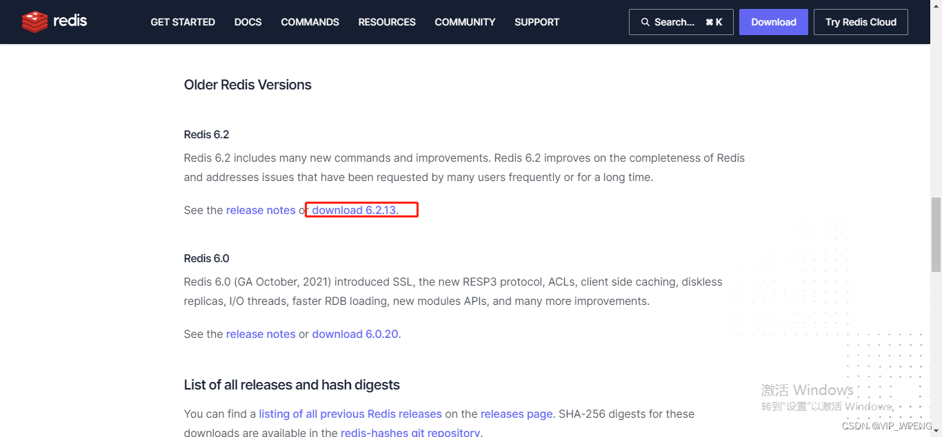The height and width of the screenshot is (437, 942).
Task: Click the download 6.0.20 link
Action: (x=355, y=334)
